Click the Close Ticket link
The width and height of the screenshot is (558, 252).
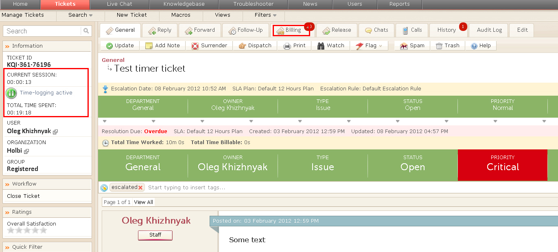[x=23, y=196]
